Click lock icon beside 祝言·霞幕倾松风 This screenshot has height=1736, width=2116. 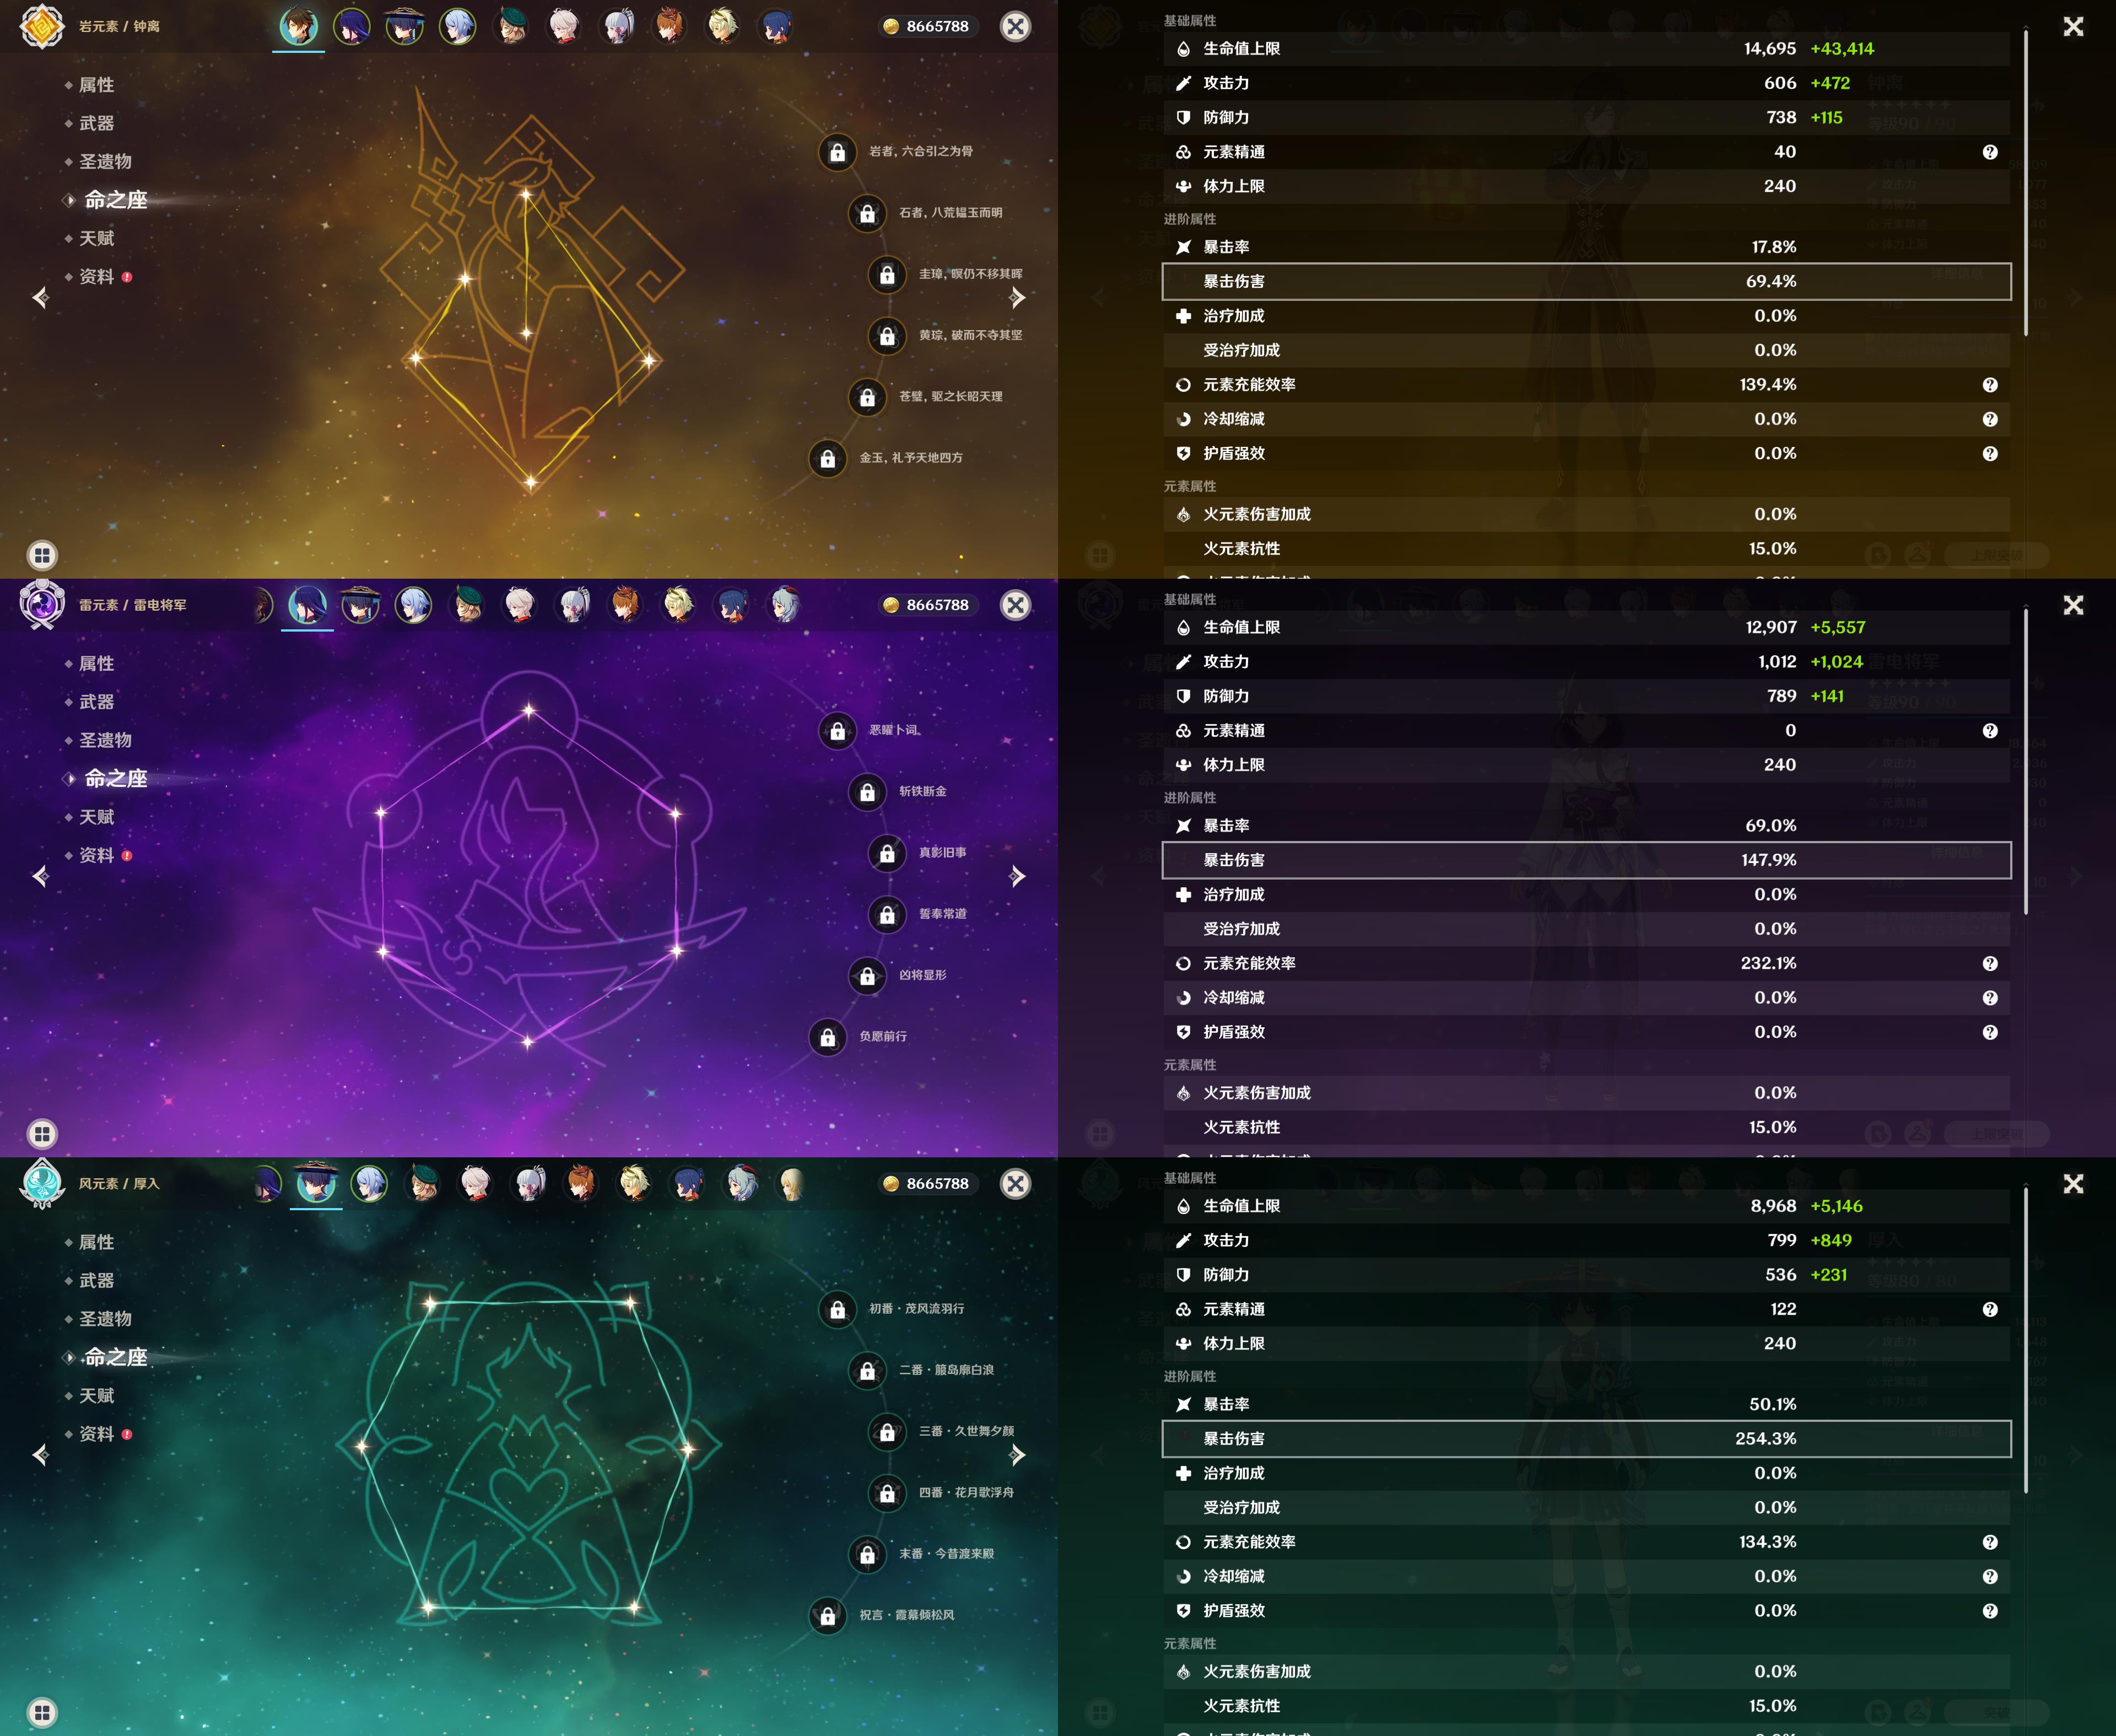tap(827, 1615)
